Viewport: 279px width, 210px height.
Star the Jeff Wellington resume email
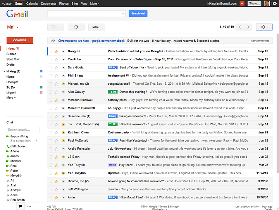tap(57, 190)
